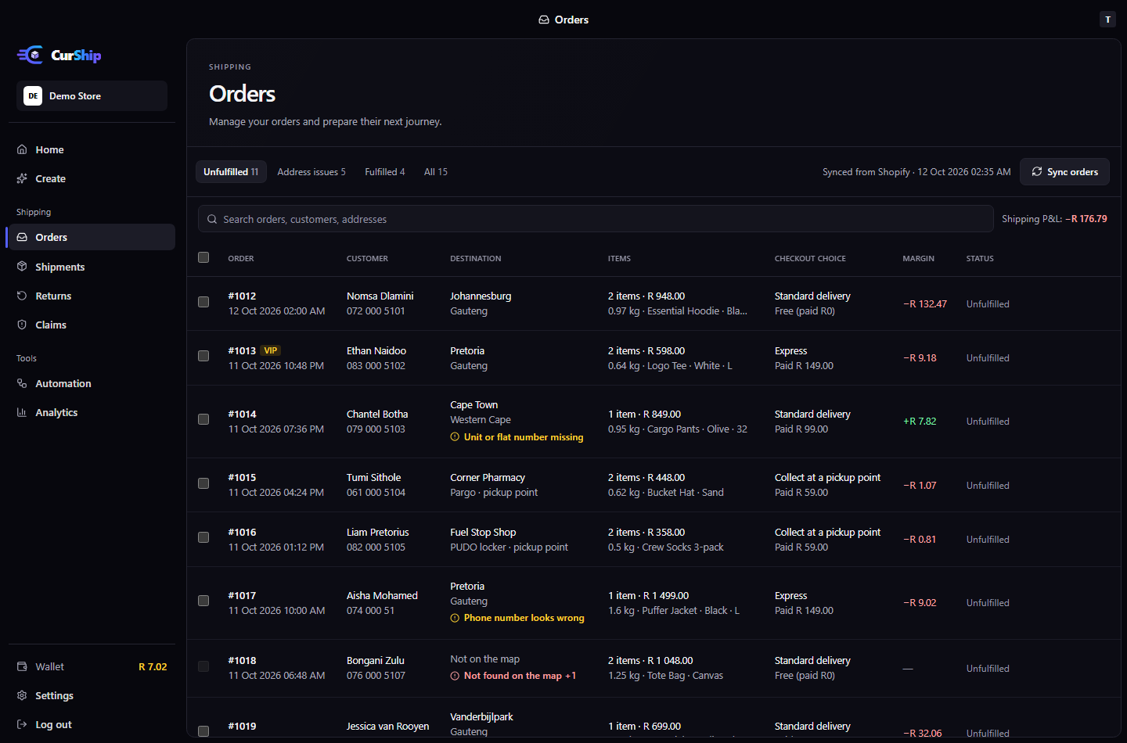Screen dimensions: 1127x743
Task: Check the box for order #1019
Action: (203, 731)
